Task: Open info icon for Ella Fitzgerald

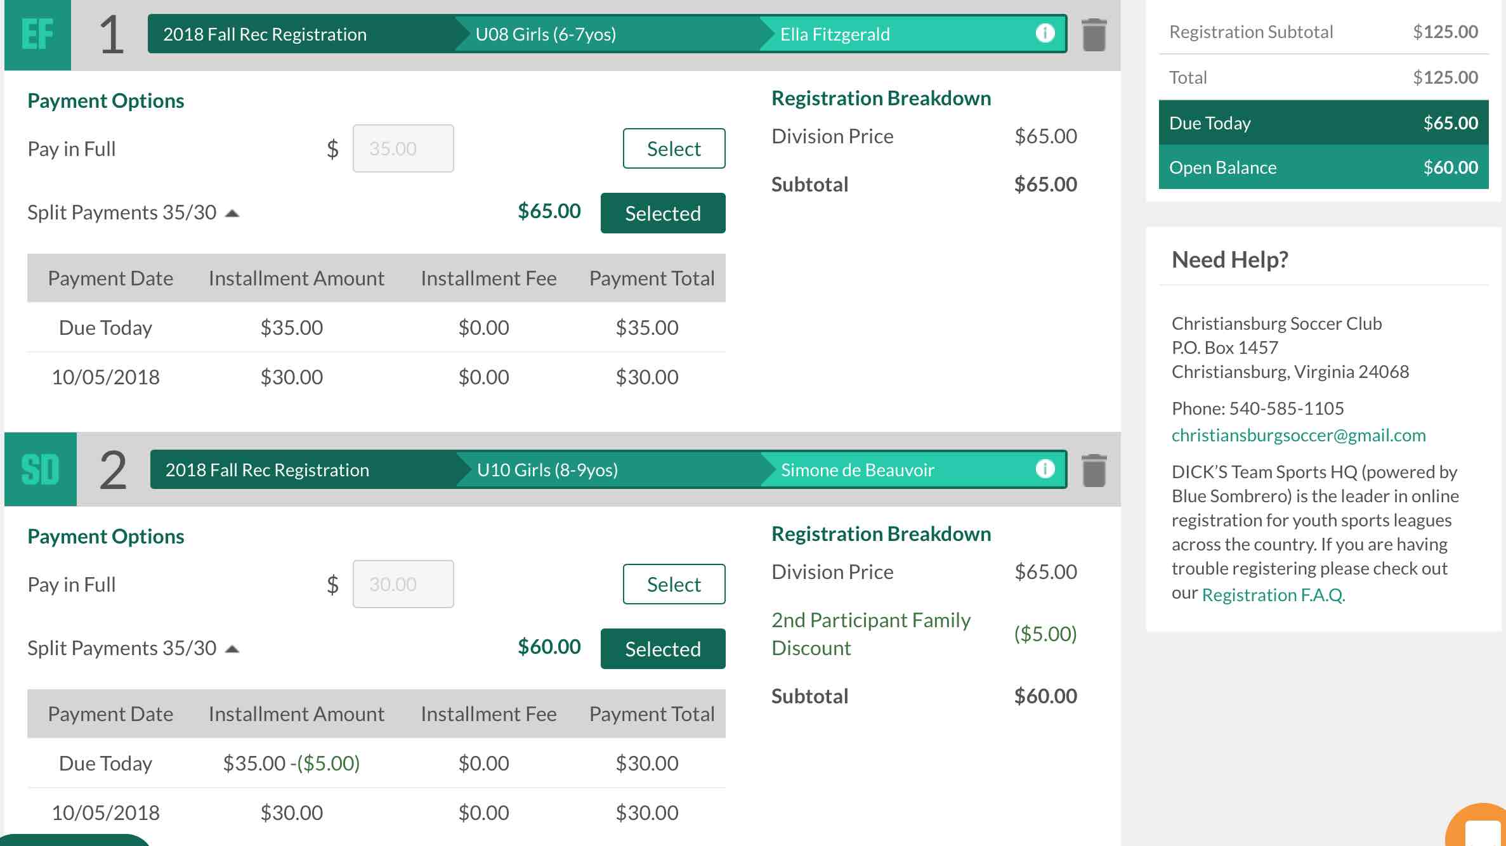Action: (x=1045, y=33)
